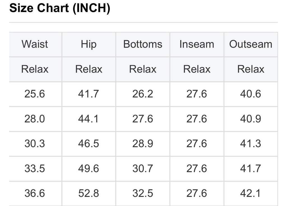
Task: Click the 52.8 hip value
Action: pos(89,193)
